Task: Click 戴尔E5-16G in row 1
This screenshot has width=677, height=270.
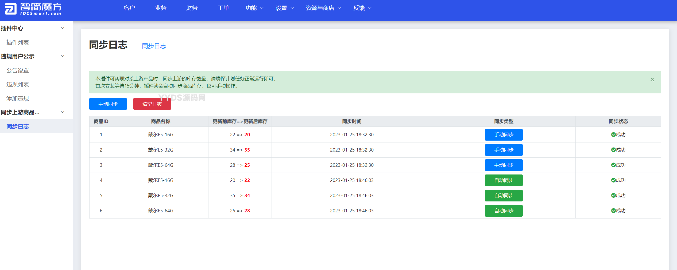Action: tap(161, 135)
